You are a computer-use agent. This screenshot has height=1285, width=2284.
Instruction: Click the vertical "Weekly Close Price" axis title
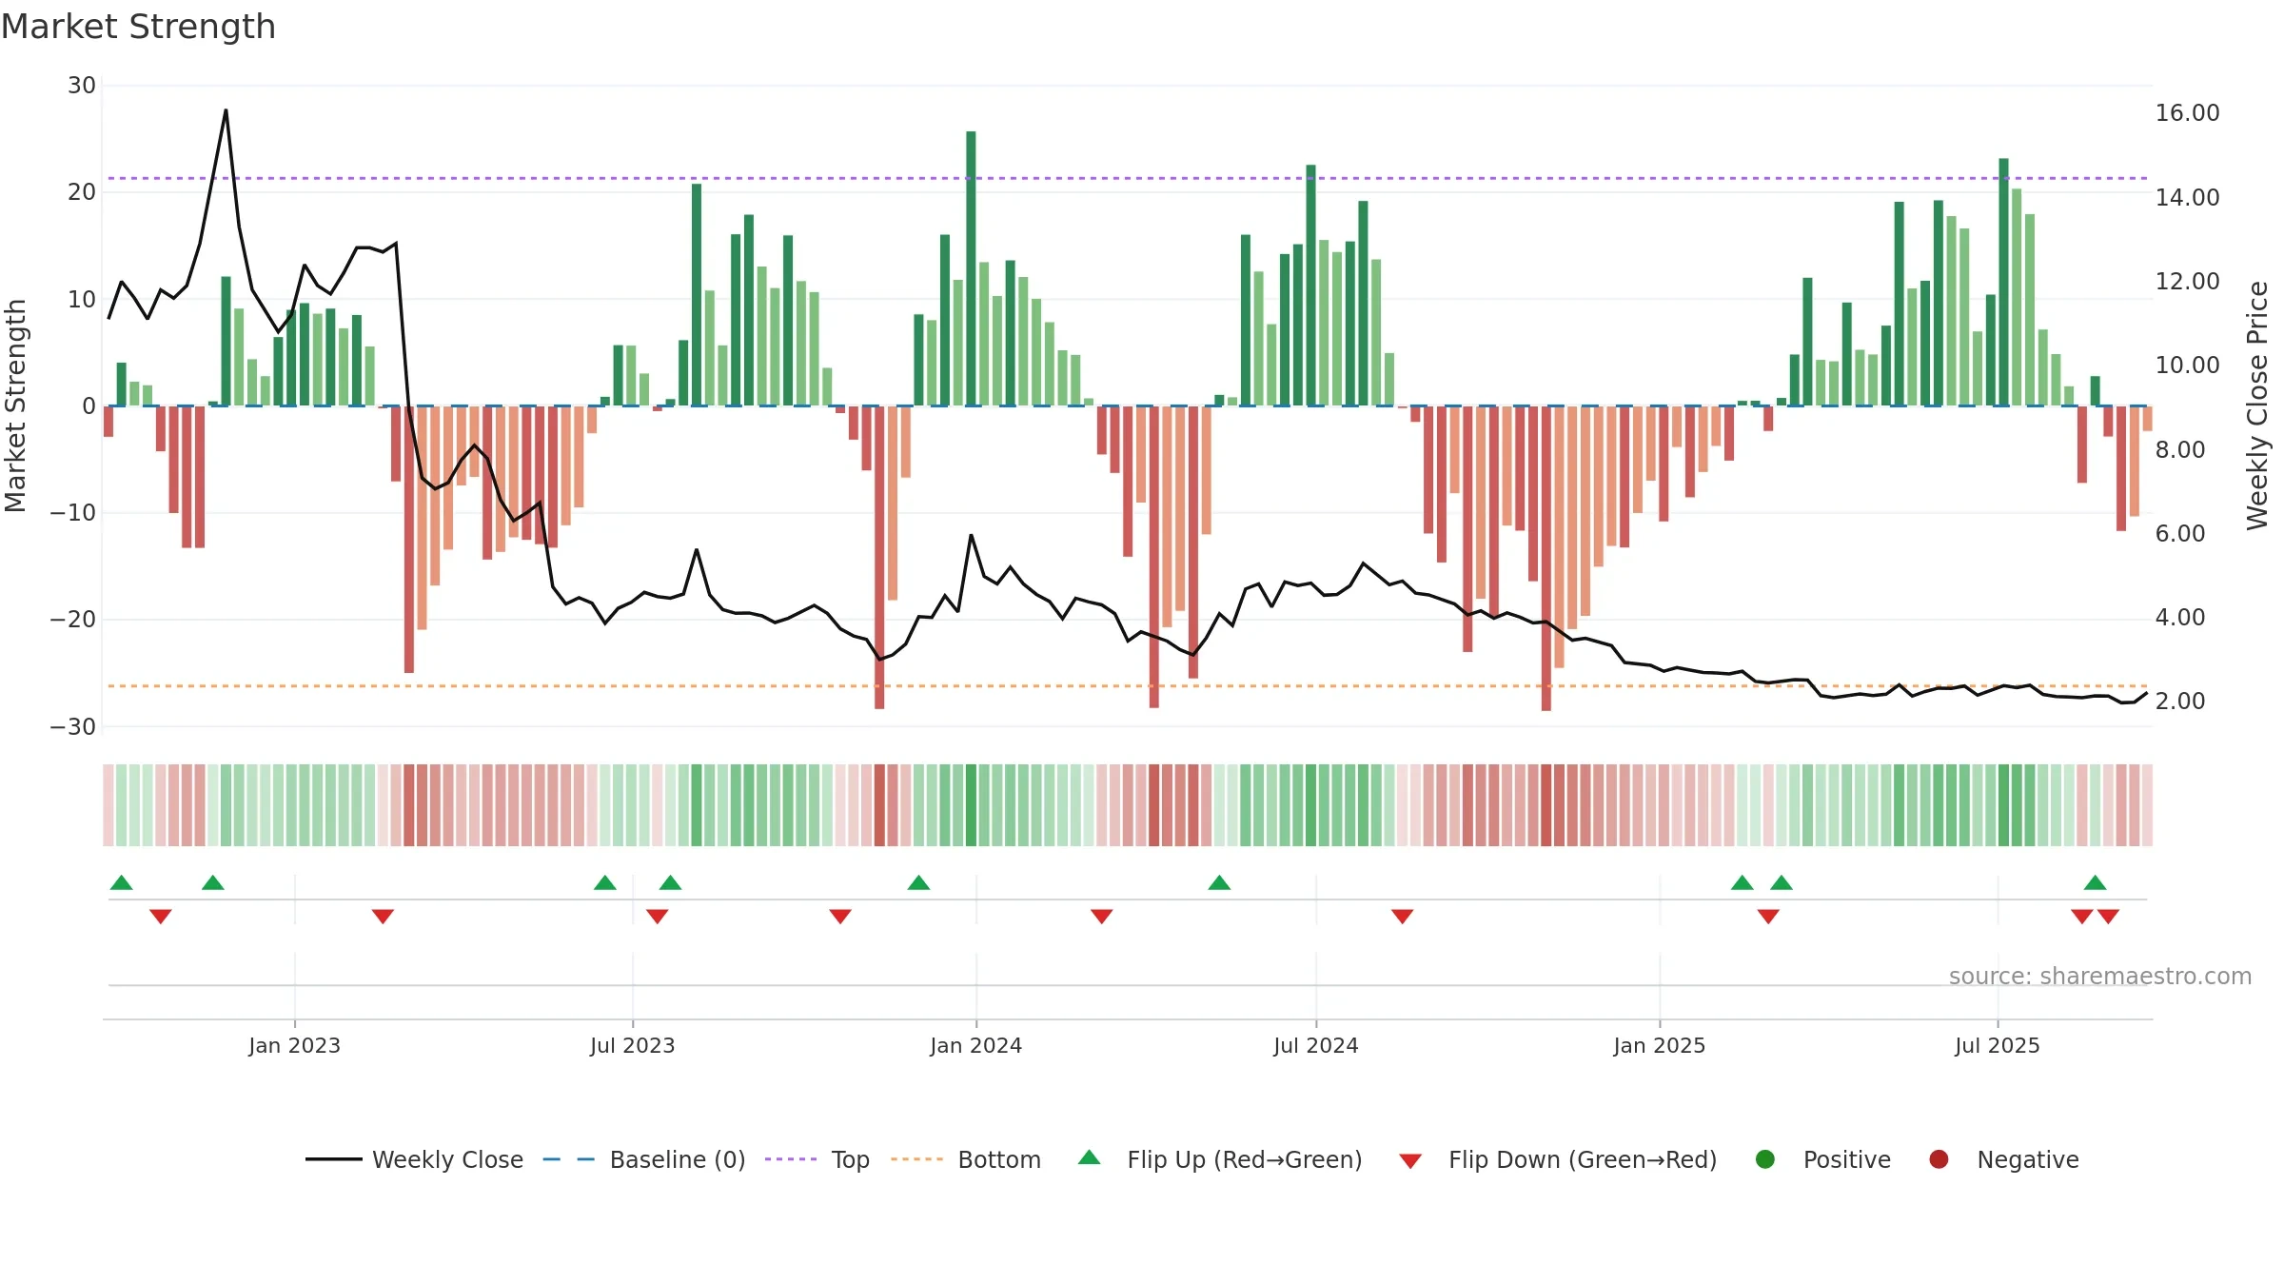point(2257,405)
